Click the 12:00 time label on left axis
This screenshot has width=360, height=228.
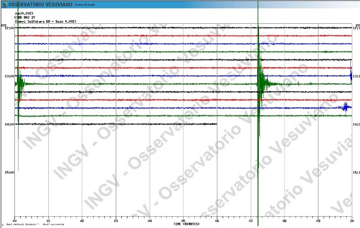(9, 28)
